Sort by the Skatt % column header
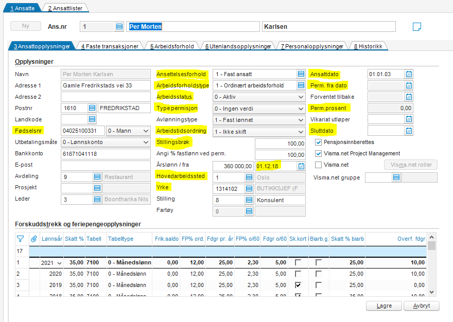 tap(74, 239)
